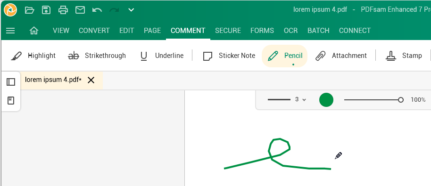Close the lorem ipsum 4.pdf tab
Image resolution: width=431 pixels, height=186 pixels.
click(91, 80)
